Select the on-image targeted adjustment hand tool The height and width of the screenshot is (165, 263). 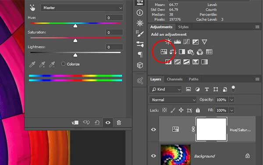coord(32,8)
